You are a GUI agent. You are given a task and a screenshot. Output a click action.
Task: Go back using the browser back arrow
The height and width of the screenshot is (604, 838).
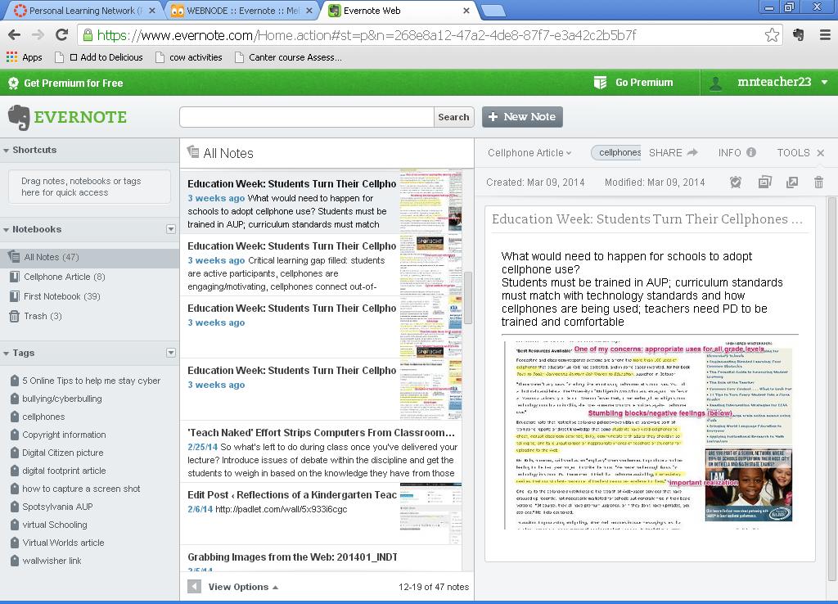15,35
